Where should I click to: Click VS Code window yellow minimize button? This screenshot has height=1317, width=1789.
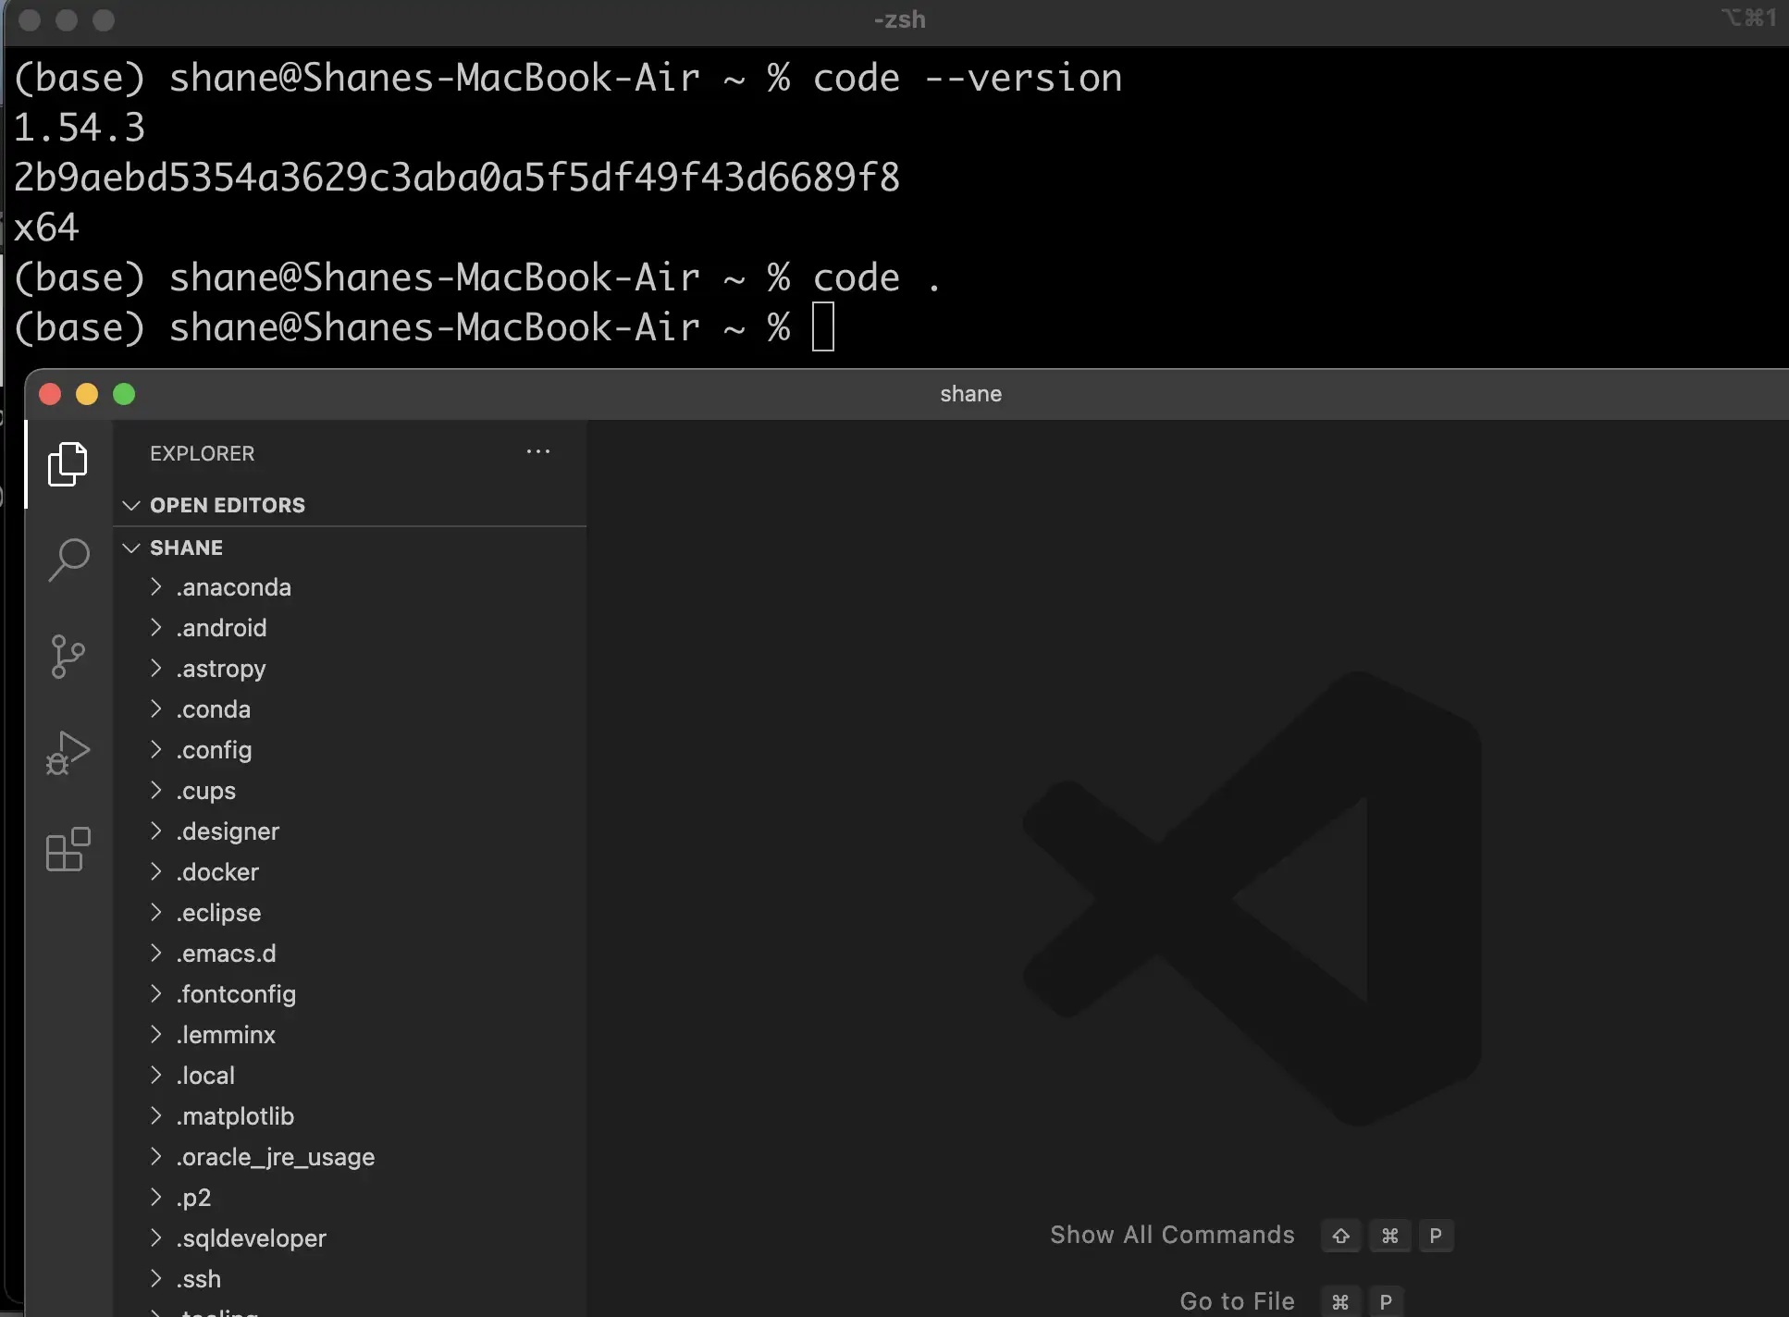coord(87,395)
